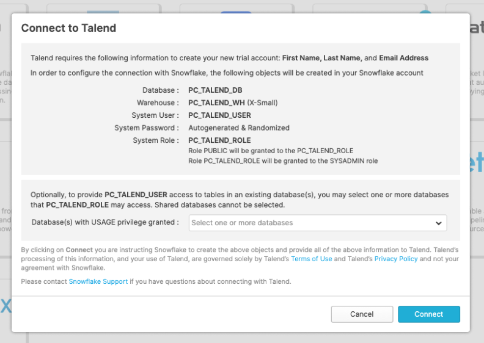The image size is (484, 343).
Task: Click the 'System Password :' label
Action: click(x=147, y=128)
